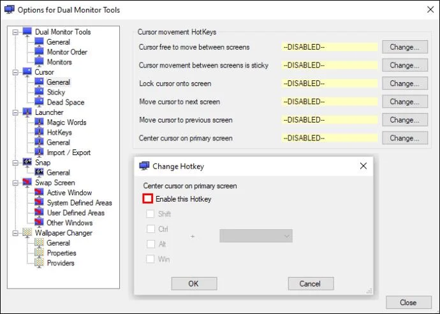Select General under Cursor

coord(58,82)
